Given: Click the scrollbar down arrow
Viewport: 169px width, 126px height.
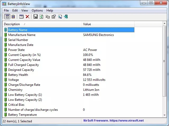Looking at the screenshot, I should [x=165, y=115].
